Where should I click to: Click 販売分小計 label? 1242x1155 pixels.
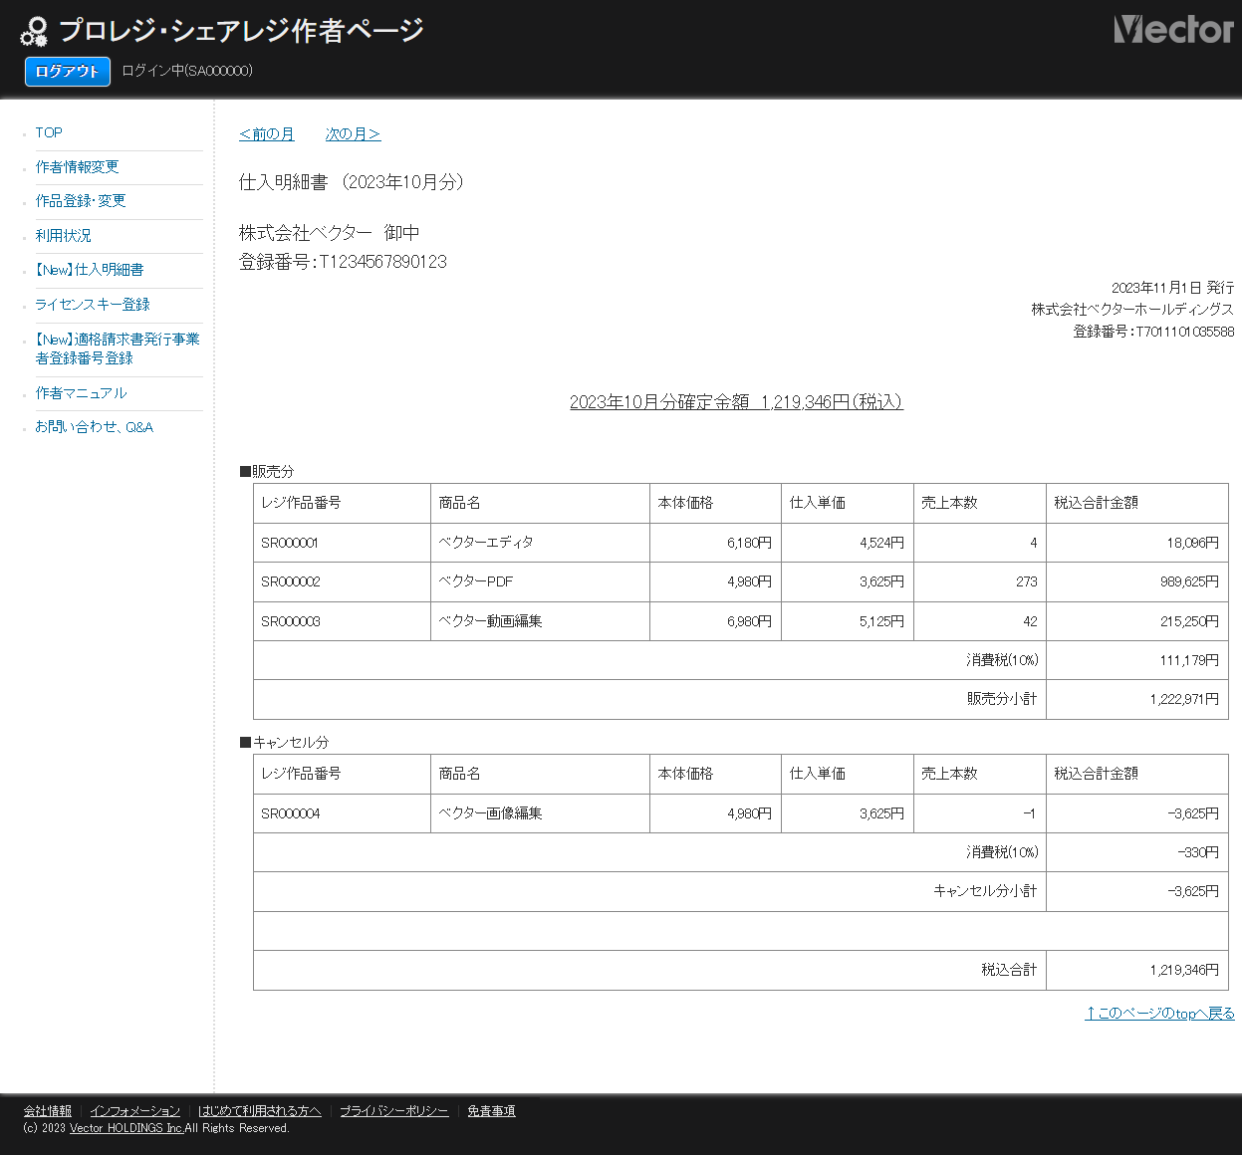1002,699
